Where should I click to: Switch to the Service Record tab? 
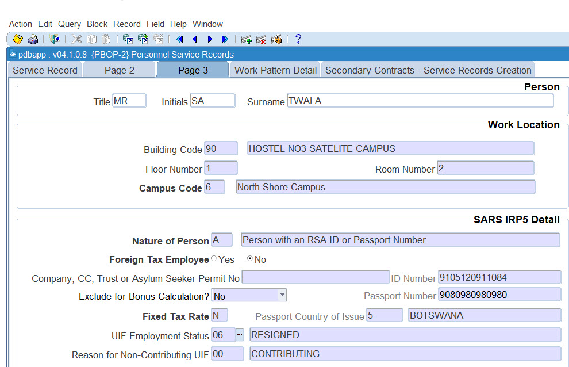pos(45,70)
